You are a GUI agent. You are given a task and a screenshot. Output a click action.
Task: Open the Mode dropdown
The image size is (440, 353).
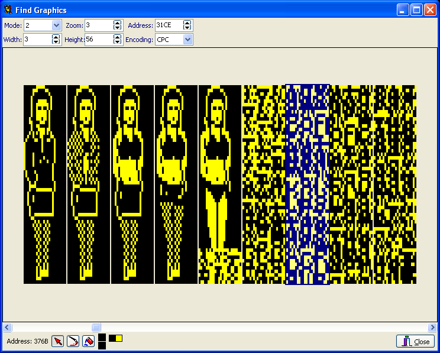coord(56,25)
